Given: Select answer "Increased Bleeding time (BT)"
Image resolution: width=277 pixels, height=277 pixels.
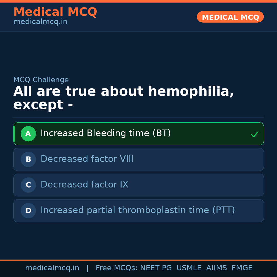Looking at the screenshot, I should point(106,133).
